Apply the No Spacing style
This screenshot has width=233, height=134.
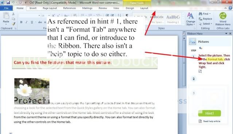[158, 19]
